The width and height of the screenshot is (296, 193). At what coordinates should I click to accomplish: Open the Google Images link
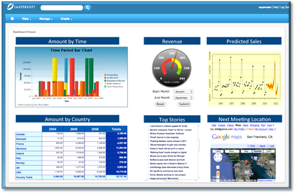[x=221, y=126]
